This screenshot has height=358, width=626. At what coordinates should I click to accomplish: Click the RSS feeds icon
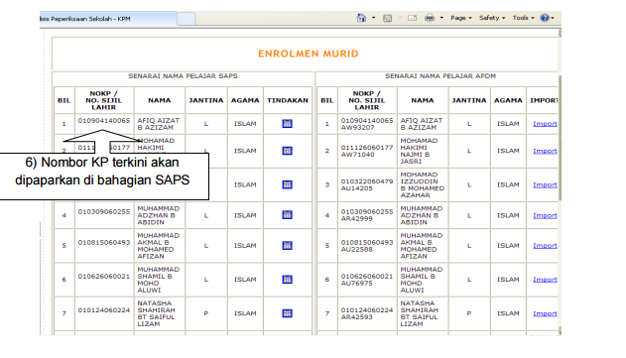387,18
